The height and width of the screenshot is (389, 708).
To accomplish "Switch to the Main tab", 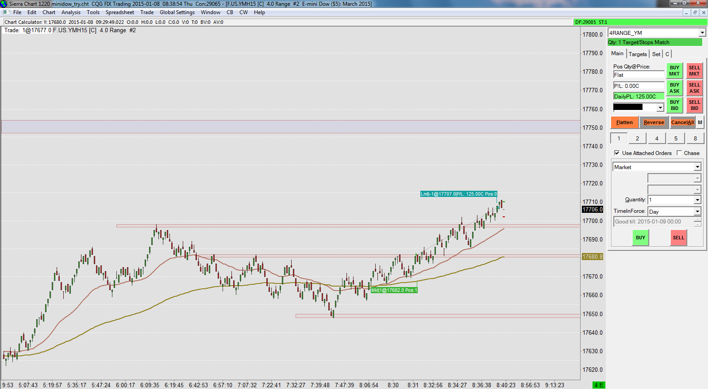I will pyautogui.click(x=617, y=53).
